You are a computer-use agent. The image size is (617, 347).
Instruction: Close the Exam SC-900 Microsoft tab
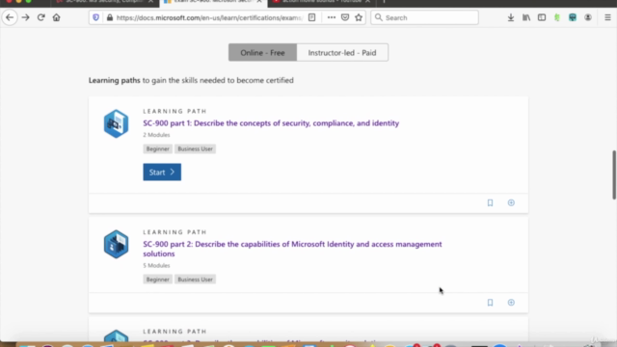[x=259, y=2]
